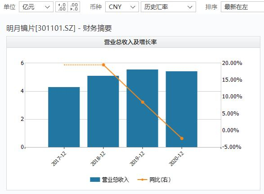
Task: Select the 2020-12 revenue bar
Action: click(x=182, y=109)
